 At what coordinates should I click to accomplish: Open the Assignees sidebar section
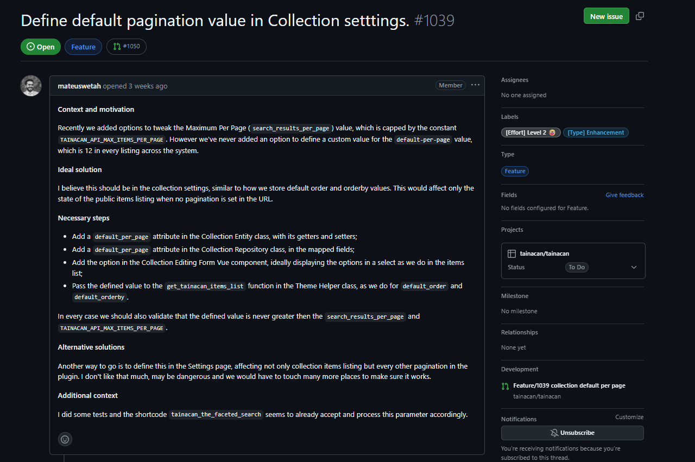(515, 80)
